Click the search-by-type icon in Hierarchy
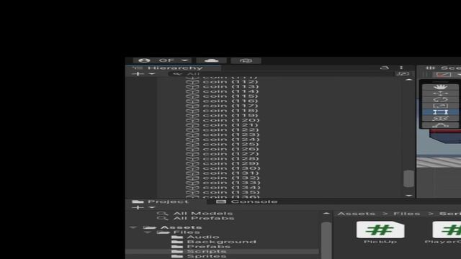Screen dimensions: 461x259 coord(403,74)
